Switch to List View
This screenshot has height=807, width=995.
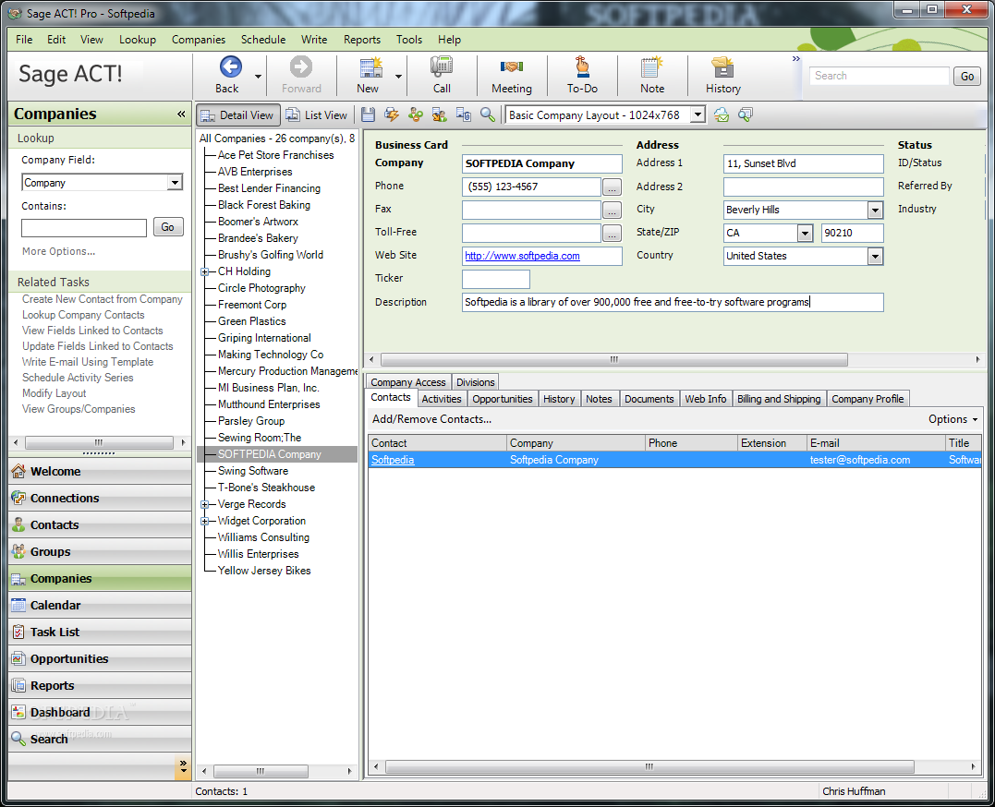pyautogui.click(x=317, y=114)
